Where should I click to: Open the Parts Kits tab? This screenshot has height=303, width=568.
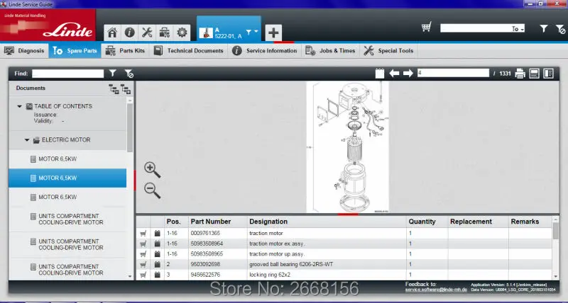tap(125, 51)
